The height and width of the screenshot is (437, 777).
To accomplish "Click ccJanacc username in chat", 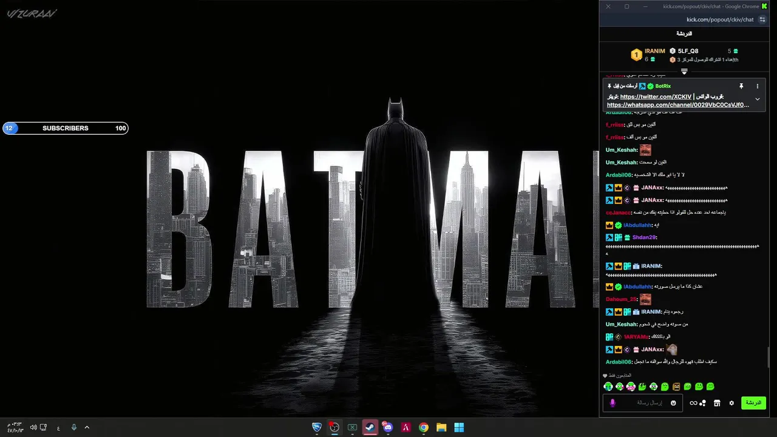I will 619,212.
